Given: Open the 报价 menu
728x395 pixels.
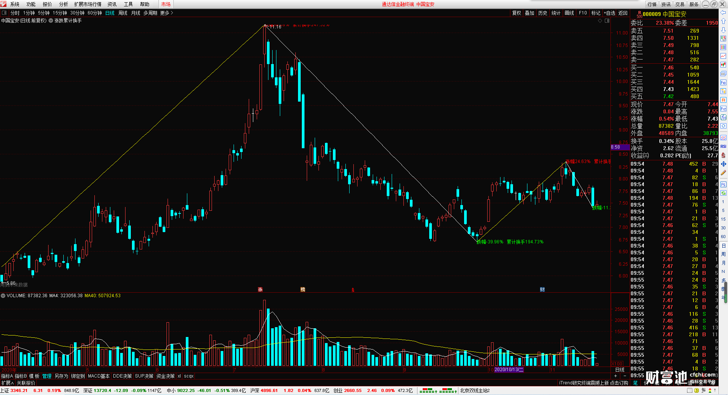Looking at the screenshot, I should coord(47,4).
